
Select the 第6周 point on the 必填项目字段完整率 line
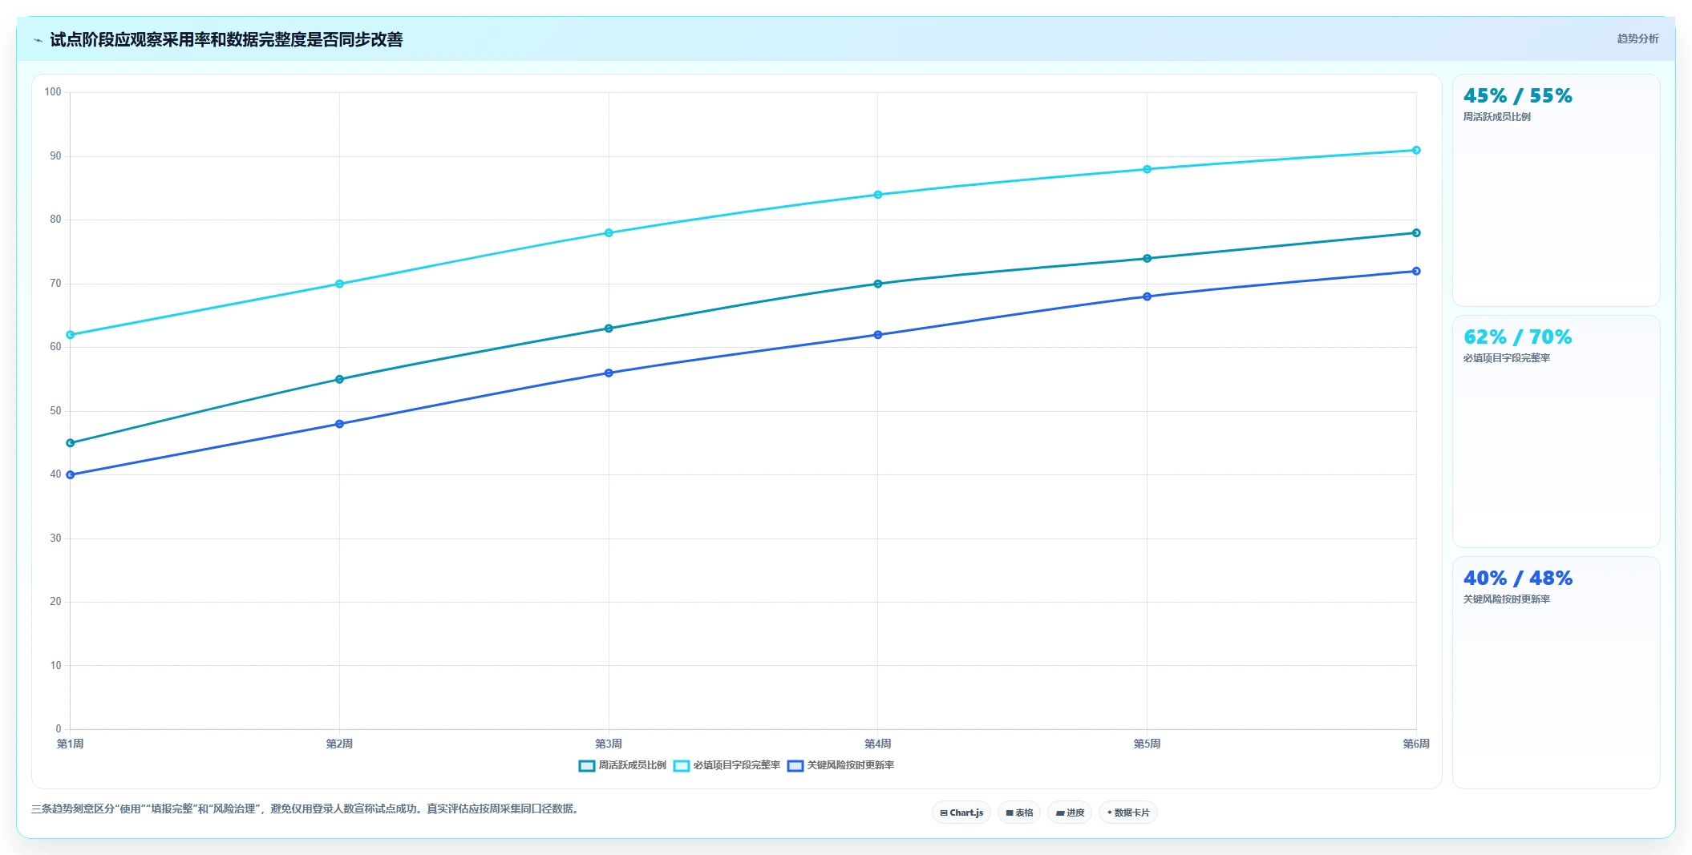[x=1416, y=150]
